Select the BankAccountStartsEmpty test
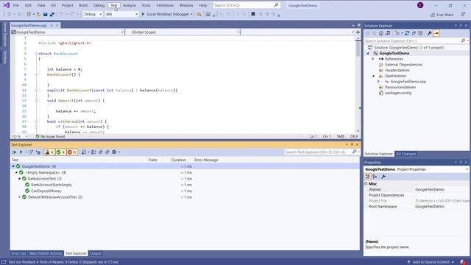This screenshot has width=471, height=265. (x=52, y=185)
